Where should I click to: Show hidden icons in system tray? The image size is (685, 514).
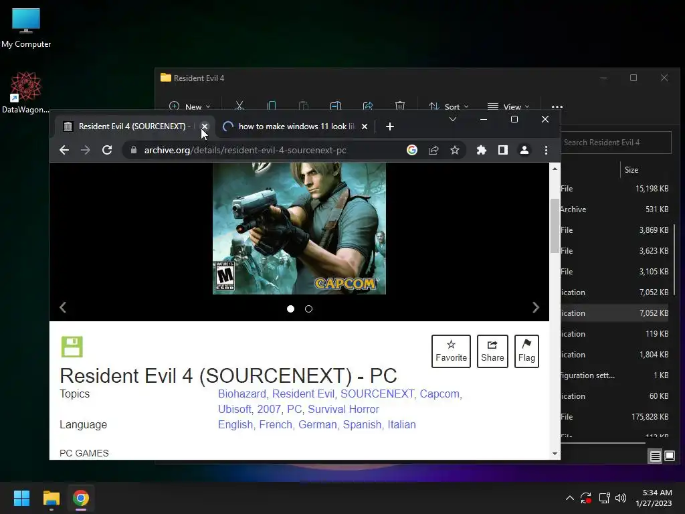coord(570,498)
